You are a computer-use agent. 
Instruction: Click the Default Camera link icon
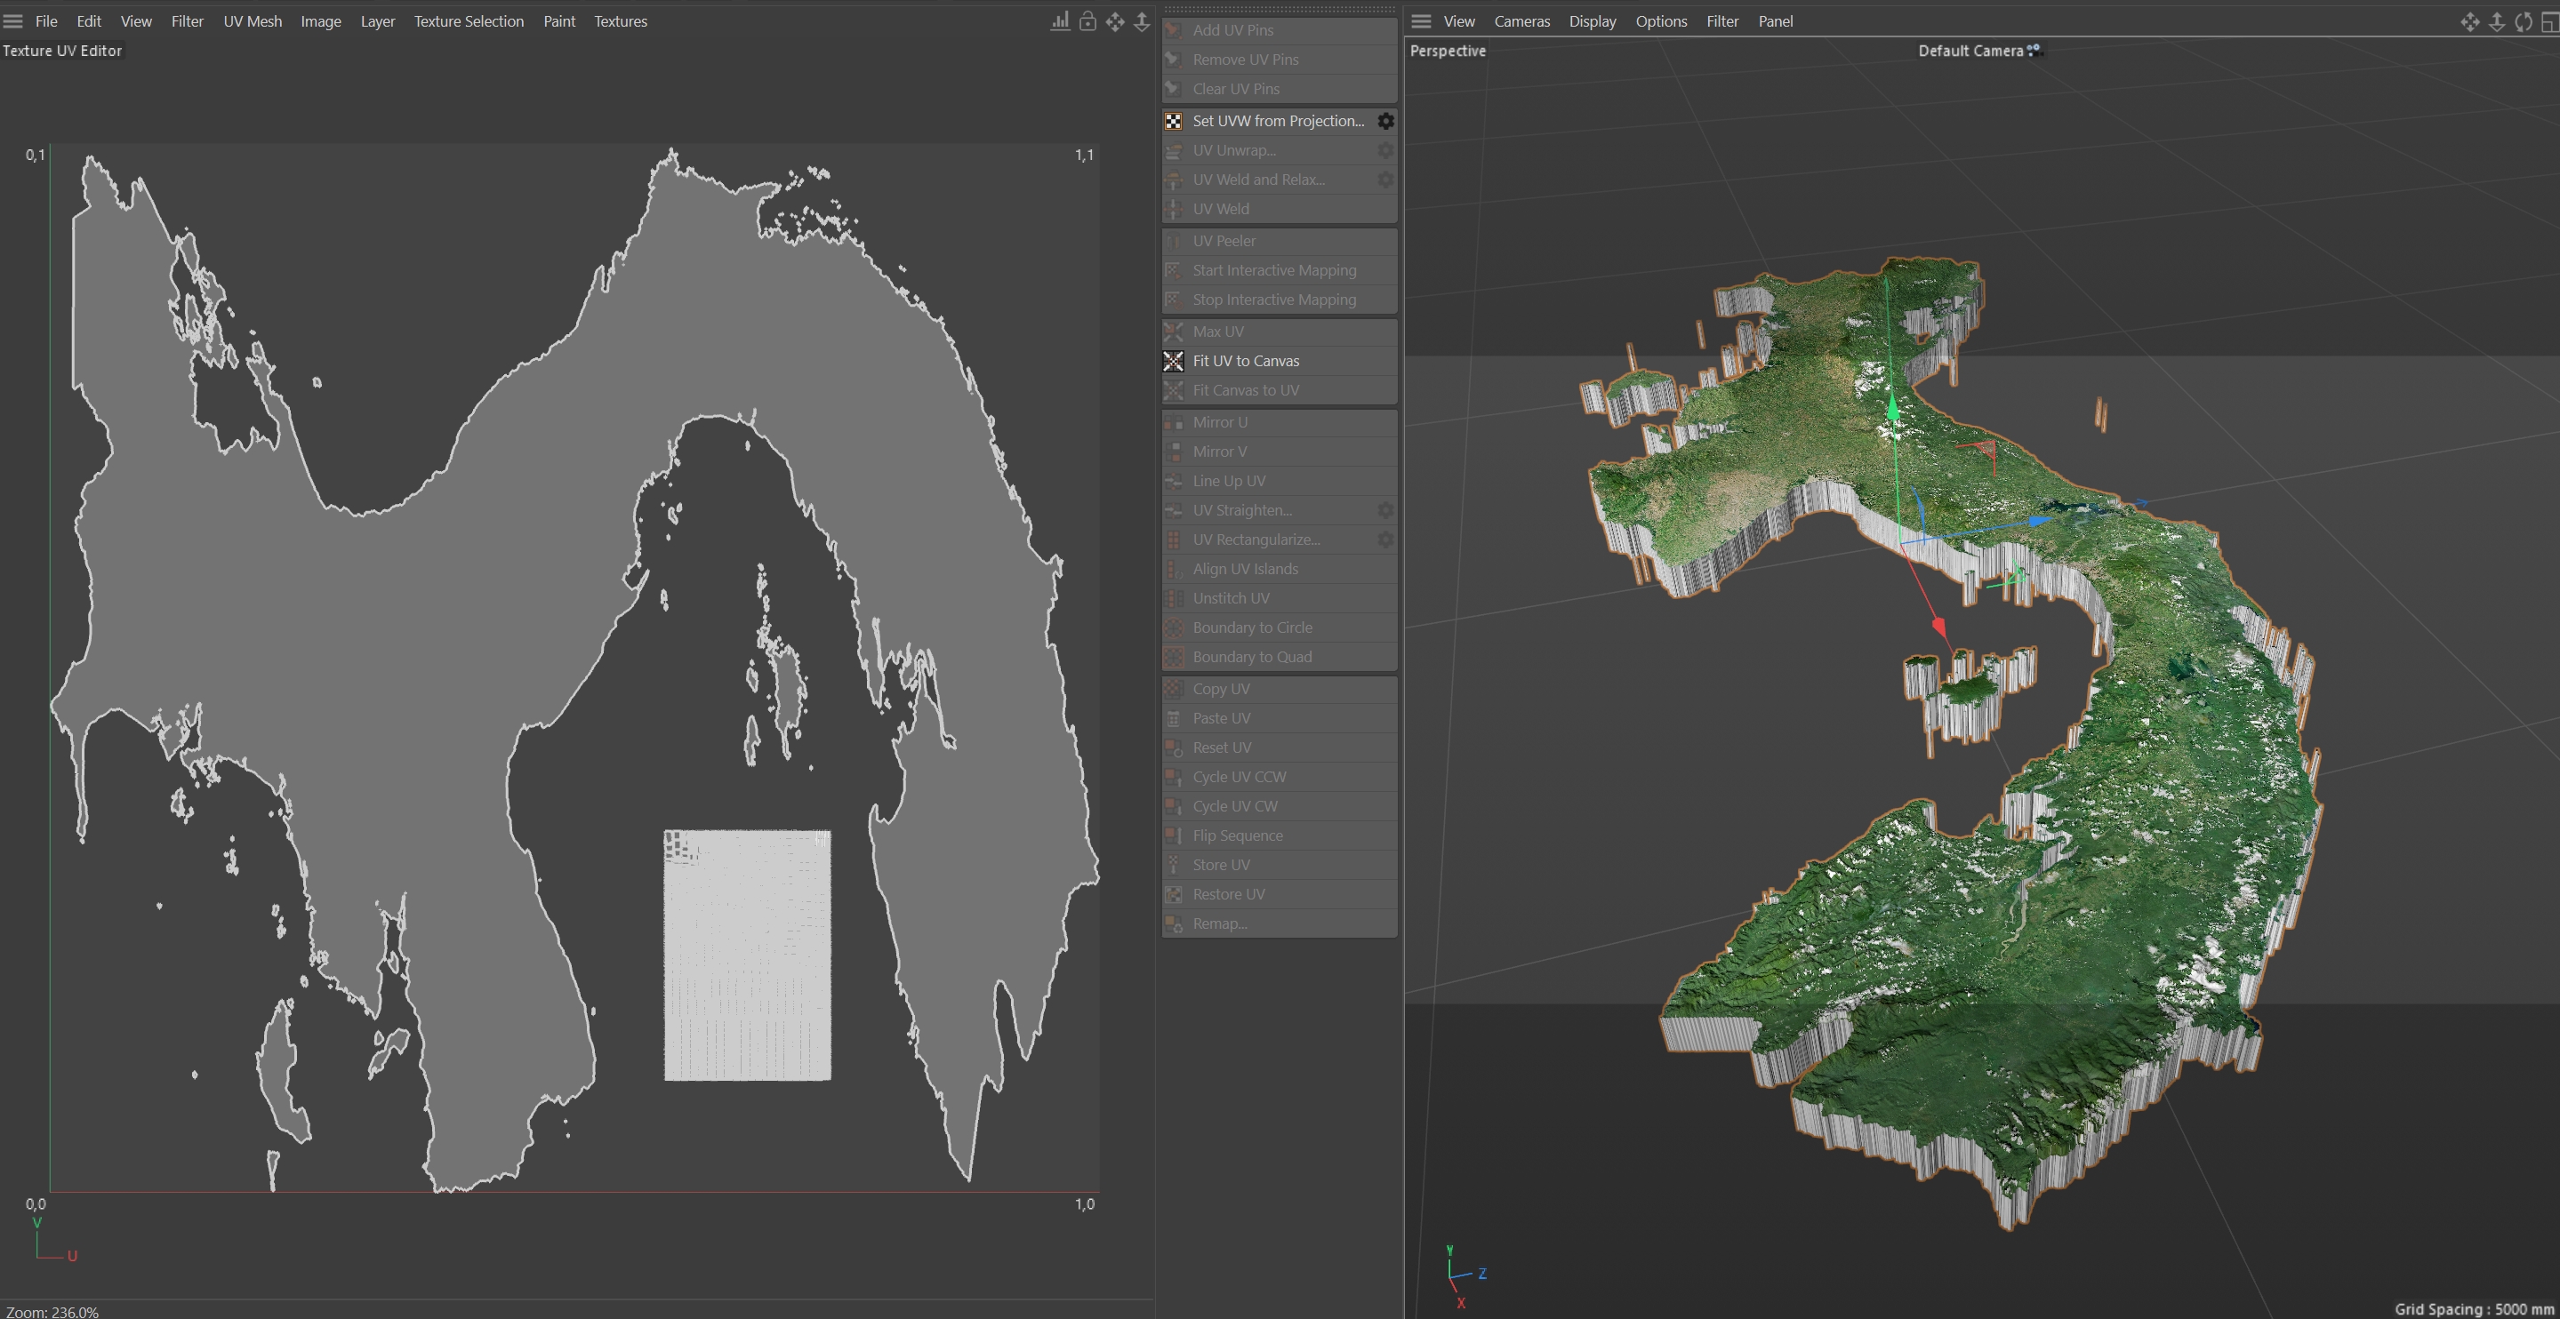click(2034, 50)
